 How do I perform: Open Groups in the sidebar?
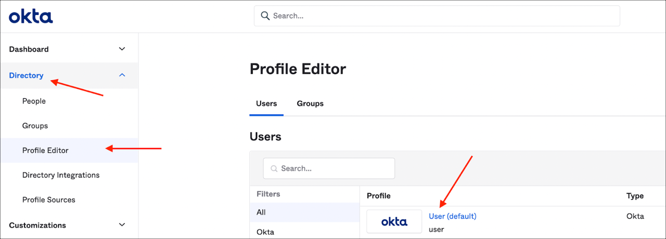click(35, 126)
